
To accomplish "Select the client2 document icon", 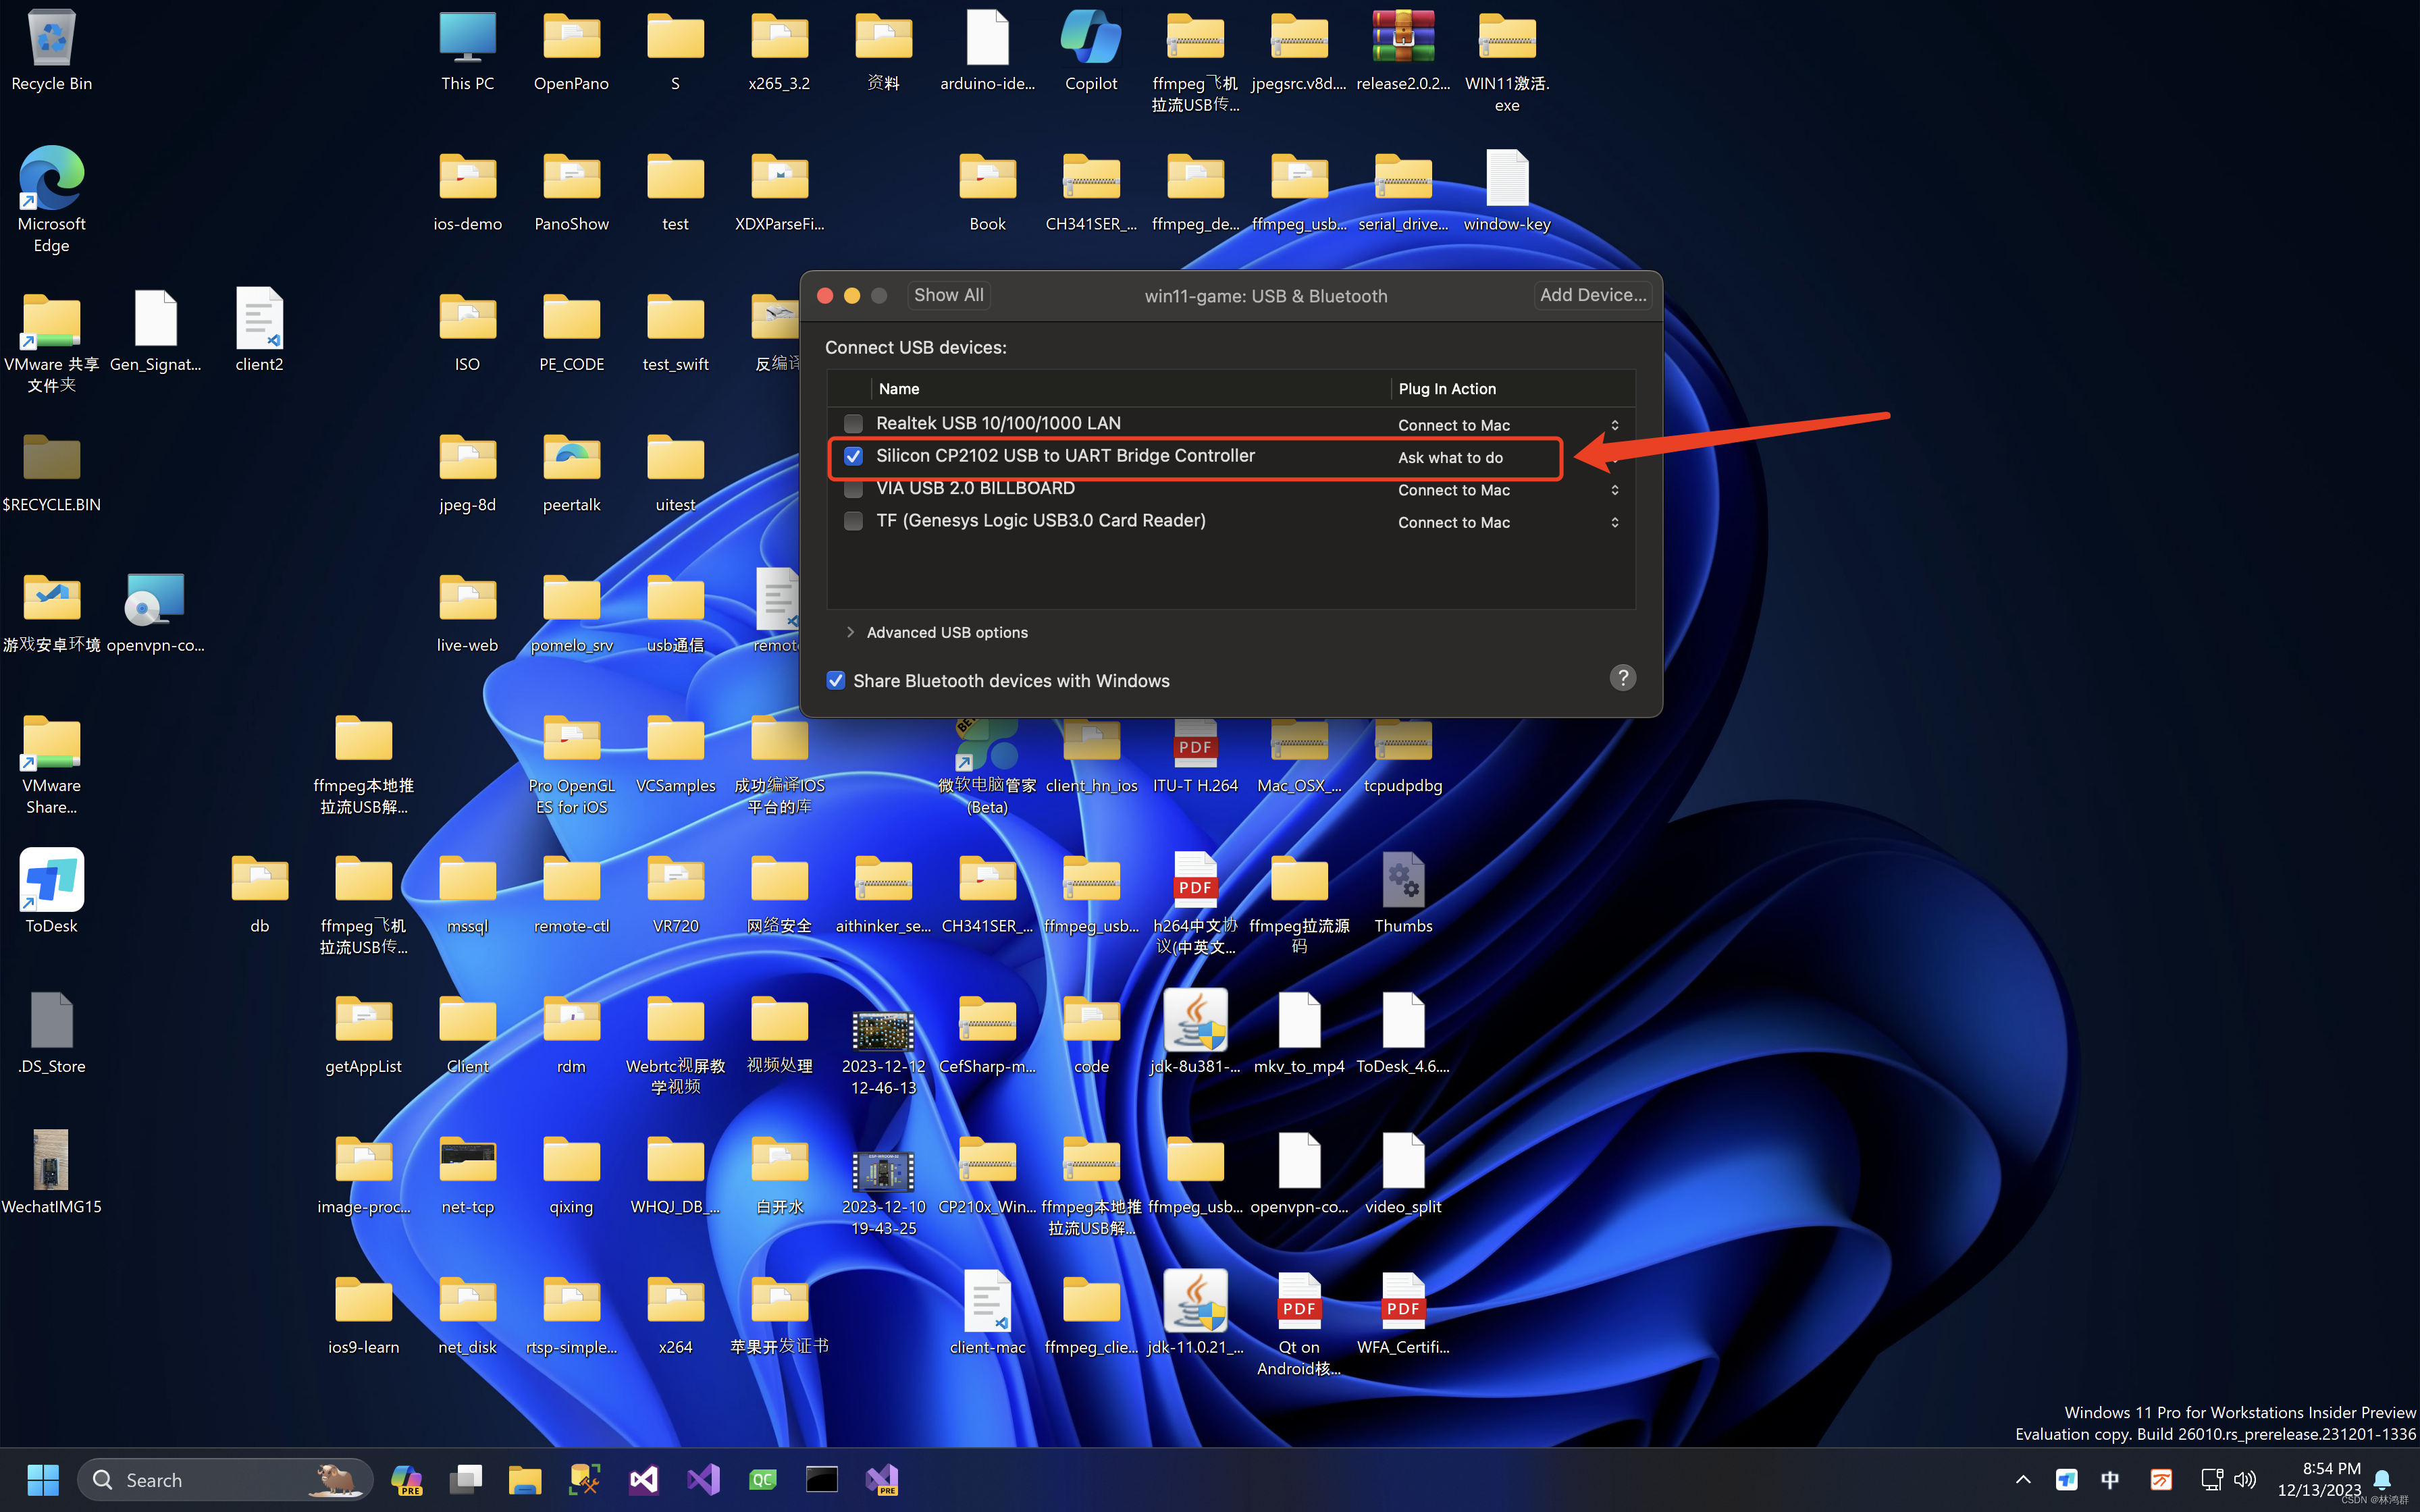I will coord(259,330).
